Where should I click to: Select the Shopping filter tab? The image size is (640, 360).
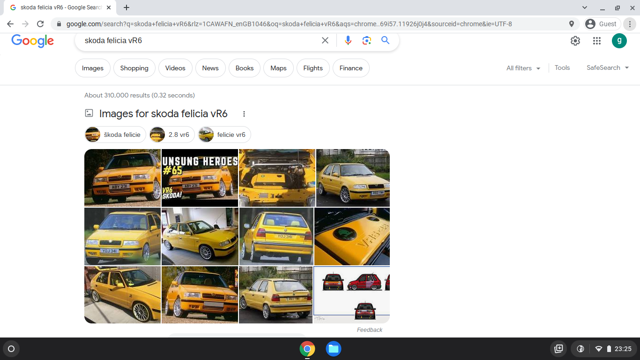click(x=134, y=68)
